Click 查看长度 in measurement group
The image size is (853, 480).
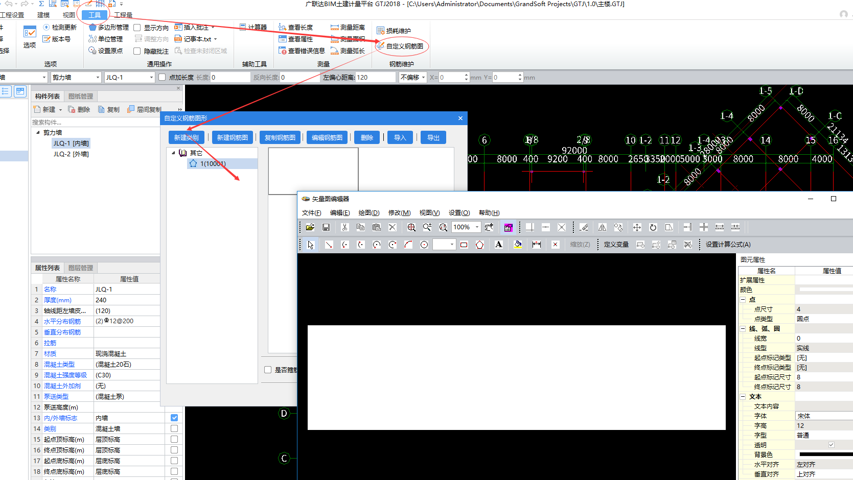coord(295,27)
